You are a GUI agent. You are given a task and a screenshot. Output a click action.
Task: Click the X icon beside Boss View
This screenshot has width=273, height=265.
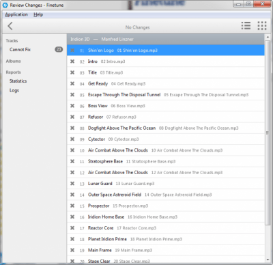pyautogui.click(x=72, y=106)
